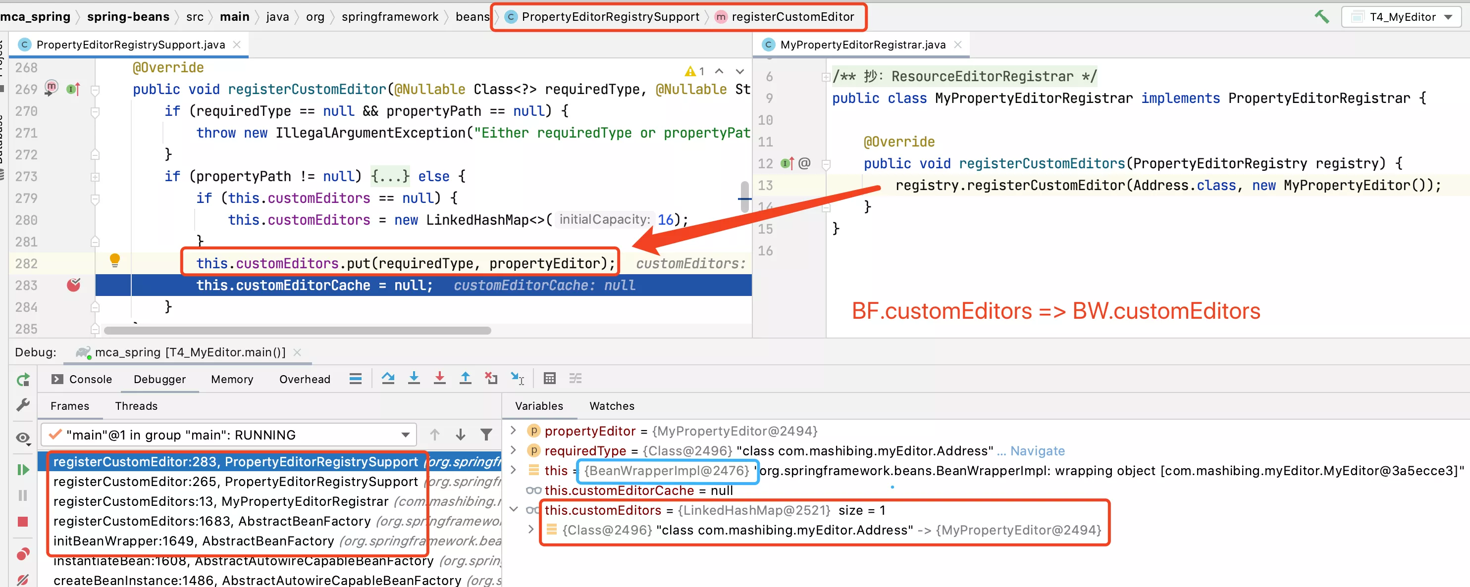
Task: Click the red Force Step Into icon
Action: (439, 378)
